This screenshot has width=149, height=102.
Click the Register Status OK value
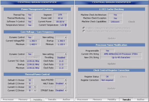pyautogui.click(x=107, y=77)
